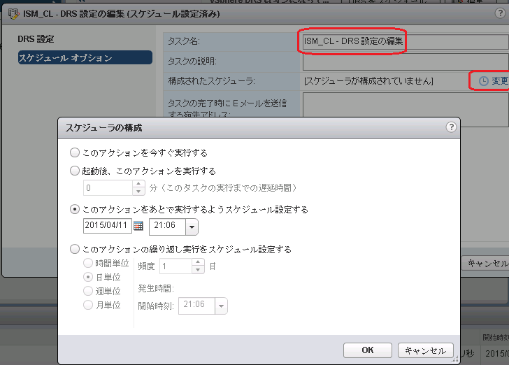The image size is (509, 365).
Task: Click the clock icon beside 変更
Action: tap(483, 81)
